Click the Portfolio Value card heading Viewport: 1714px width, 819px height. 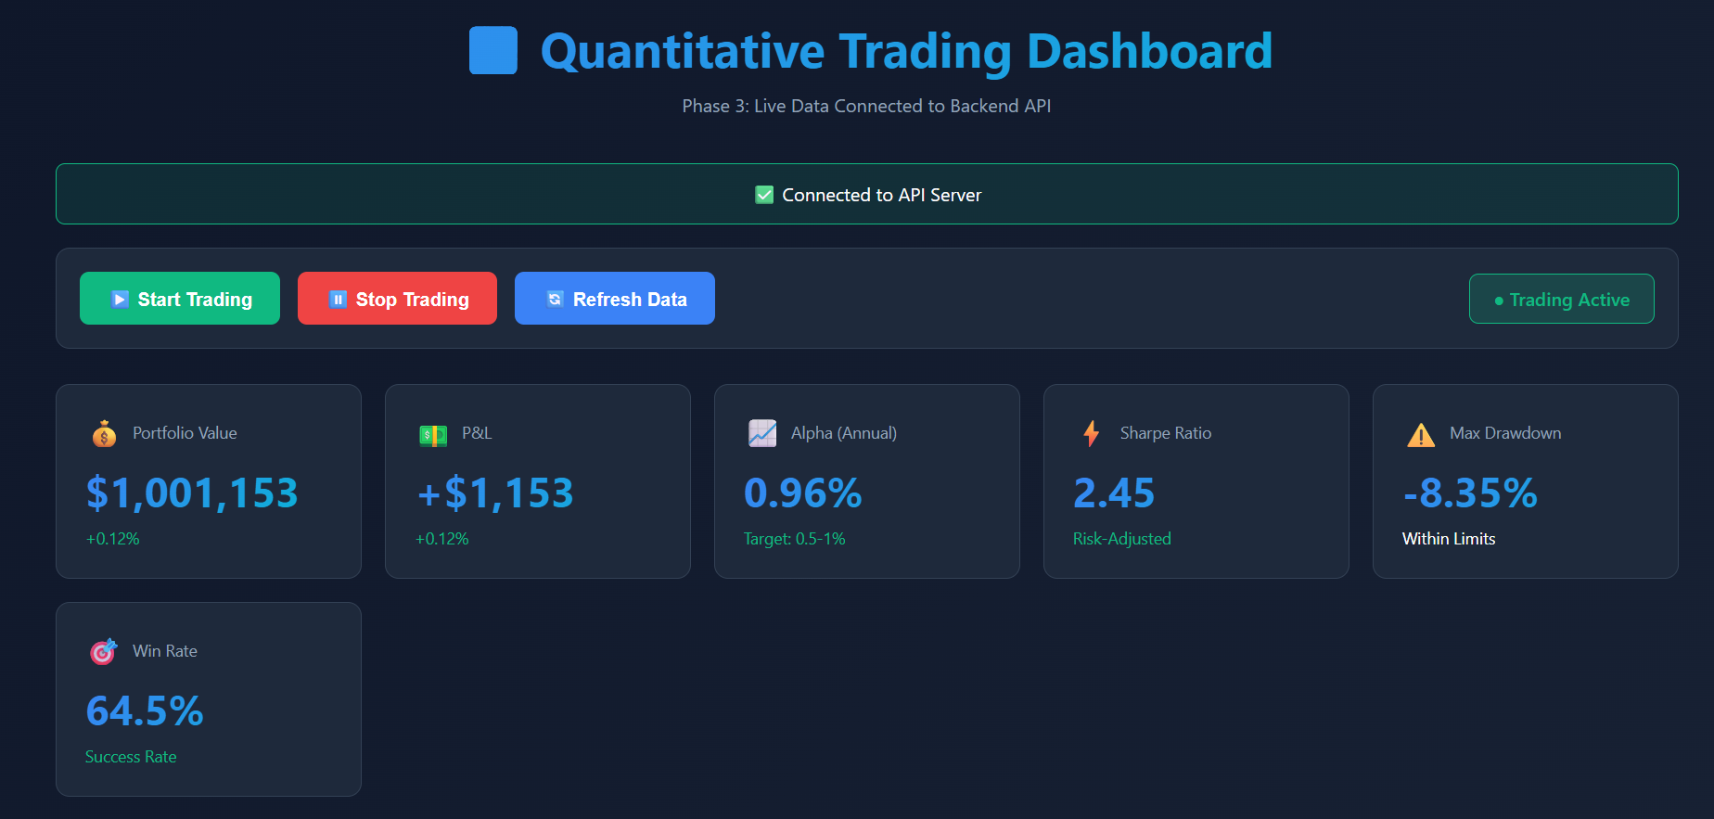[185, 433]
